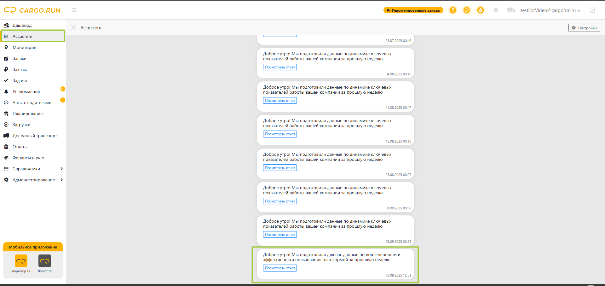Click the Планирование calendar icon
Image resolution: width=605 pixels, height=286 pixels.
(x=6, y=114)
